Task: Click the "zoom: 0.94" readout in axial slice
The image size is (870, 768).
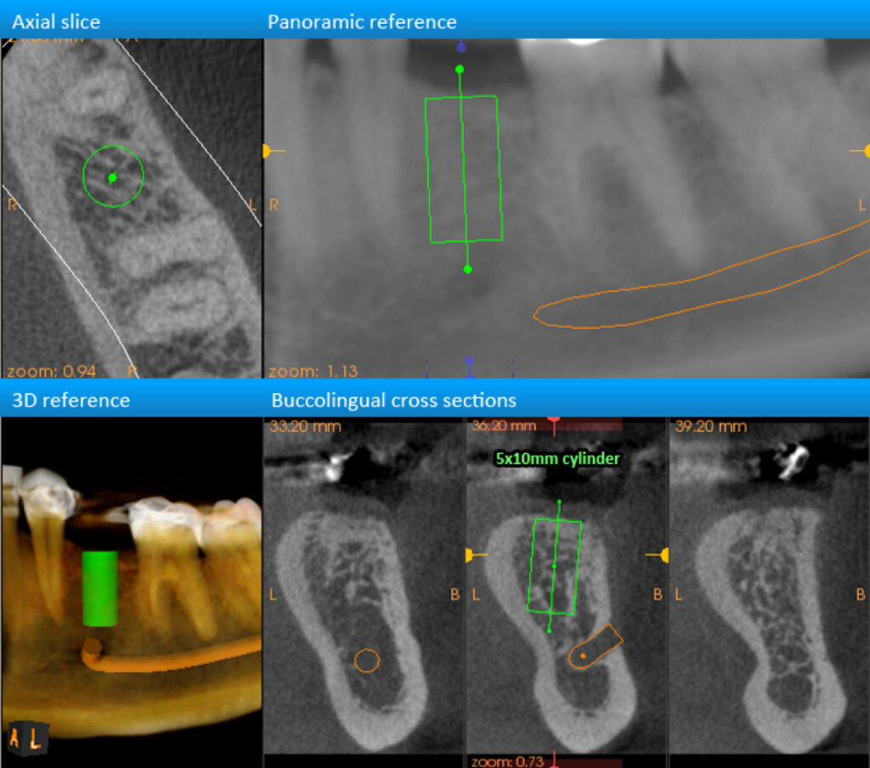Action: [x=51, y=371]
